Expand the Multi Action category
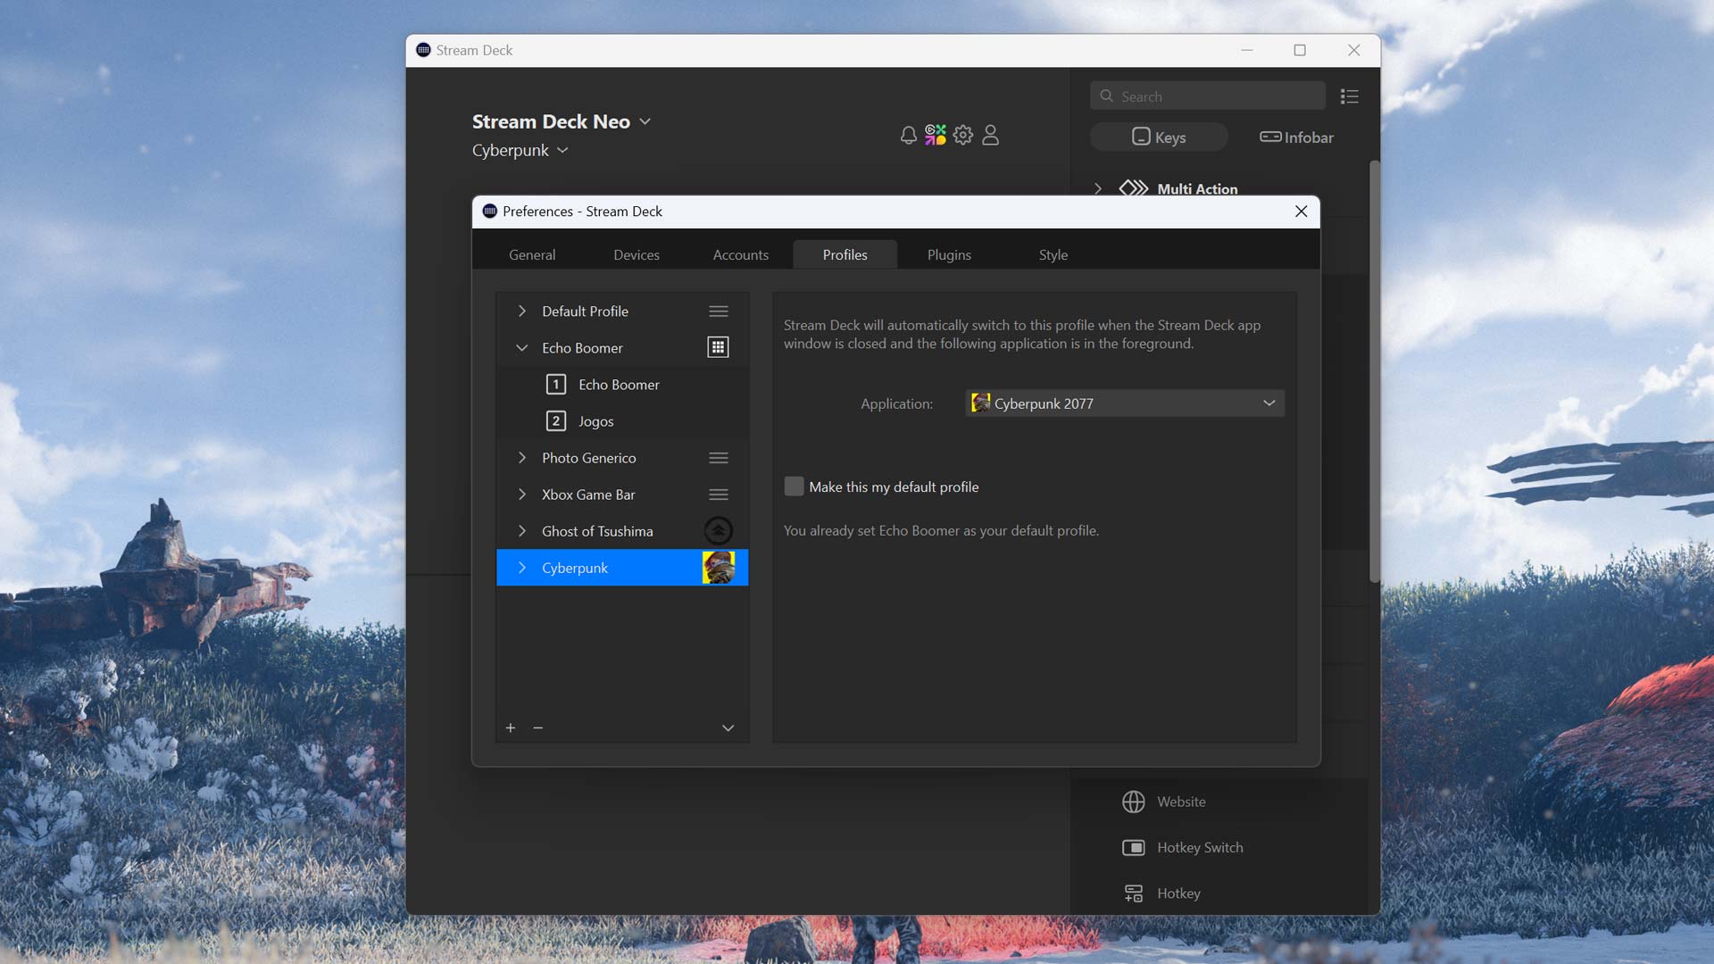 tap(1098, 188)
